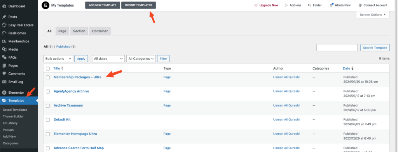Click the Posts pin icon in sidebar

[x=4, y=17]
